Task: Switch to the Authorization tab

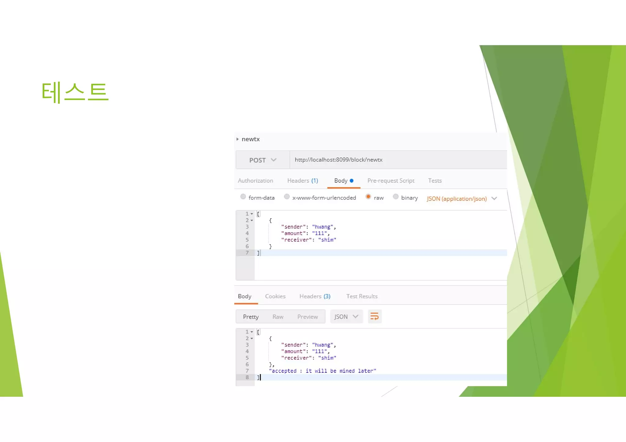Action: click(x=255, y=181)
